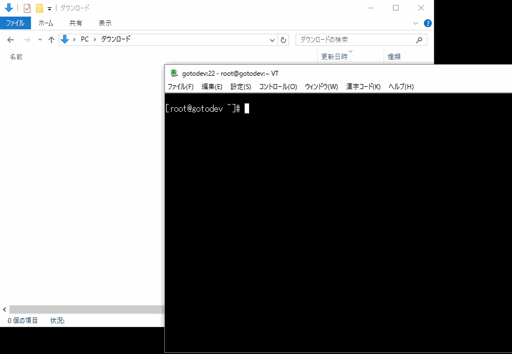Image resolution: width=512 pixels, height=354 pixels.
Task: Click the new folder quick access icon
Action: pyautogui.click(x=39, y=8)
